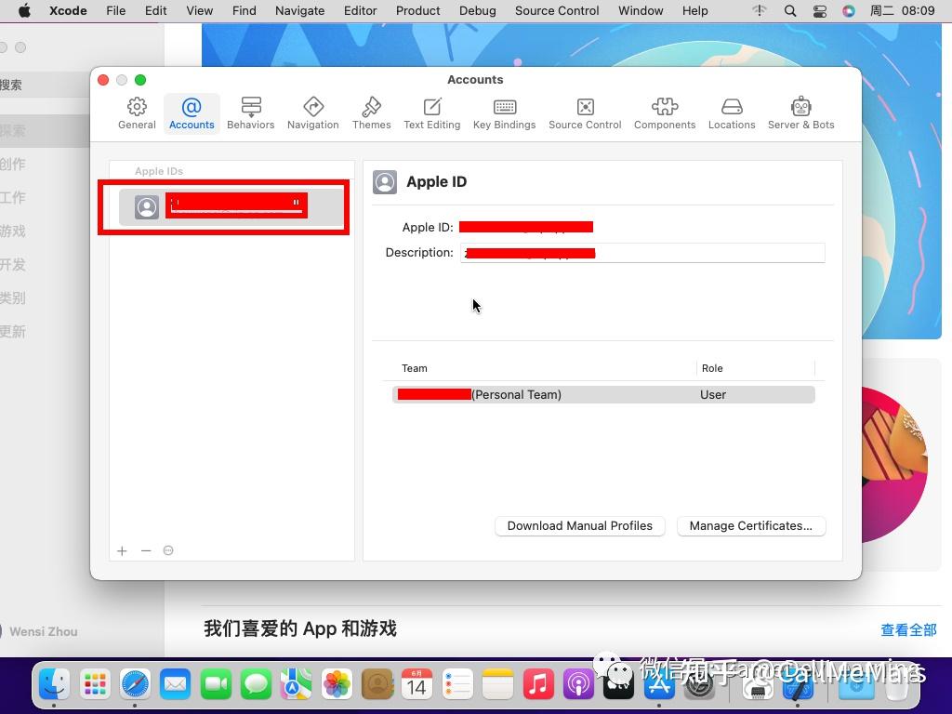Open Contacts from the Dock
The image size is (952, 714).
click(x=377, y=684)
